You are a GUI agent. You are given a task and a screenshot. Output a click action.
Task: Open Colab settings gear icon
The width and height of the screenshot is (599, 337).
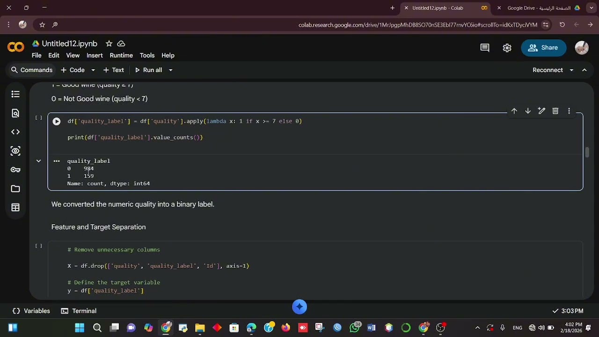coord(507,48)
